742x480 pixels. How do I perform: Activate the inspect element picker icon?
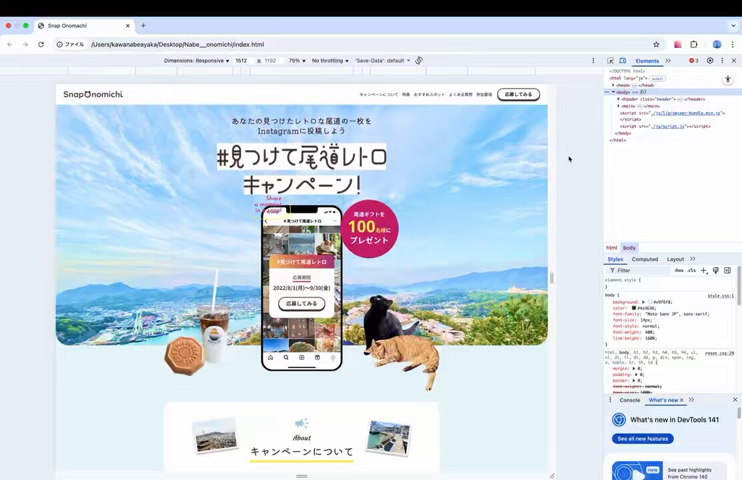(611, 61)
